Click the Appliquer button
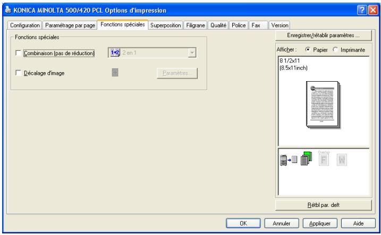 (x=320, y=223)
